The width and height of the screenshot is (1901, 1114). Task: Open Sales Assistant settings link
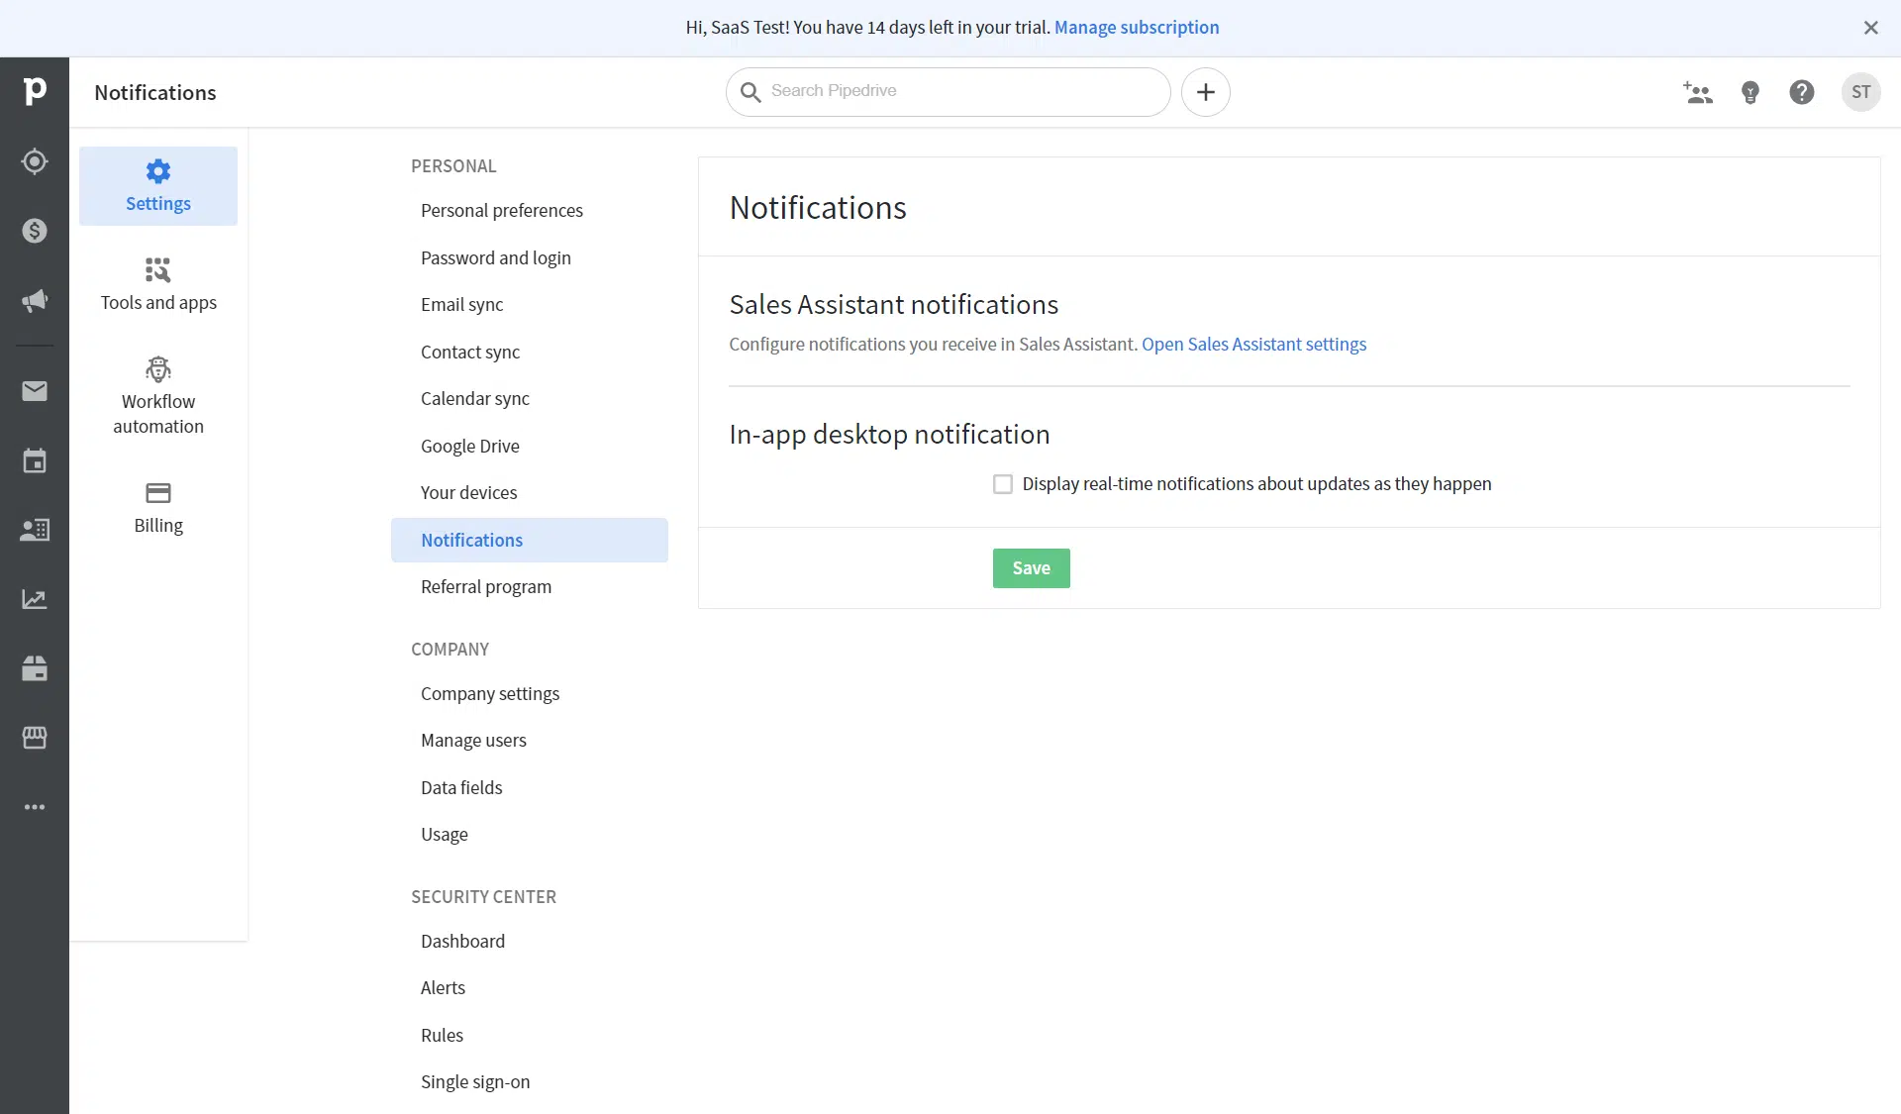1253,345
